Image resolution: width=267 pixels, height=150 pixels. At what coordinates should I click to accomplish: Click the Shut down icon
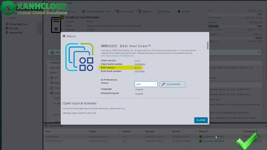pos(117,11)
